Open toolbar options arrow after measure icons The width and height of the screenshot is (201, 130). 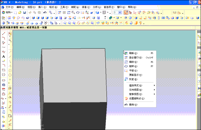tap(183, 13)
